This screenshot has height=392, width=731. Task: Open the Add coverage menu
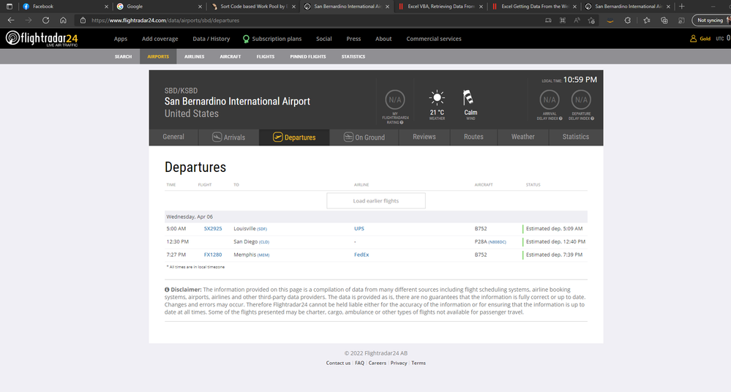[160, 39]
